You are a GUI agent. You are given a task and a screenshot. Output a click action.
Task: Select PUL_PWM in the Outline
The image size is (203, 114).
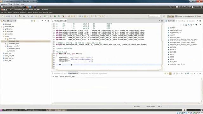click(x=174, y=62)
